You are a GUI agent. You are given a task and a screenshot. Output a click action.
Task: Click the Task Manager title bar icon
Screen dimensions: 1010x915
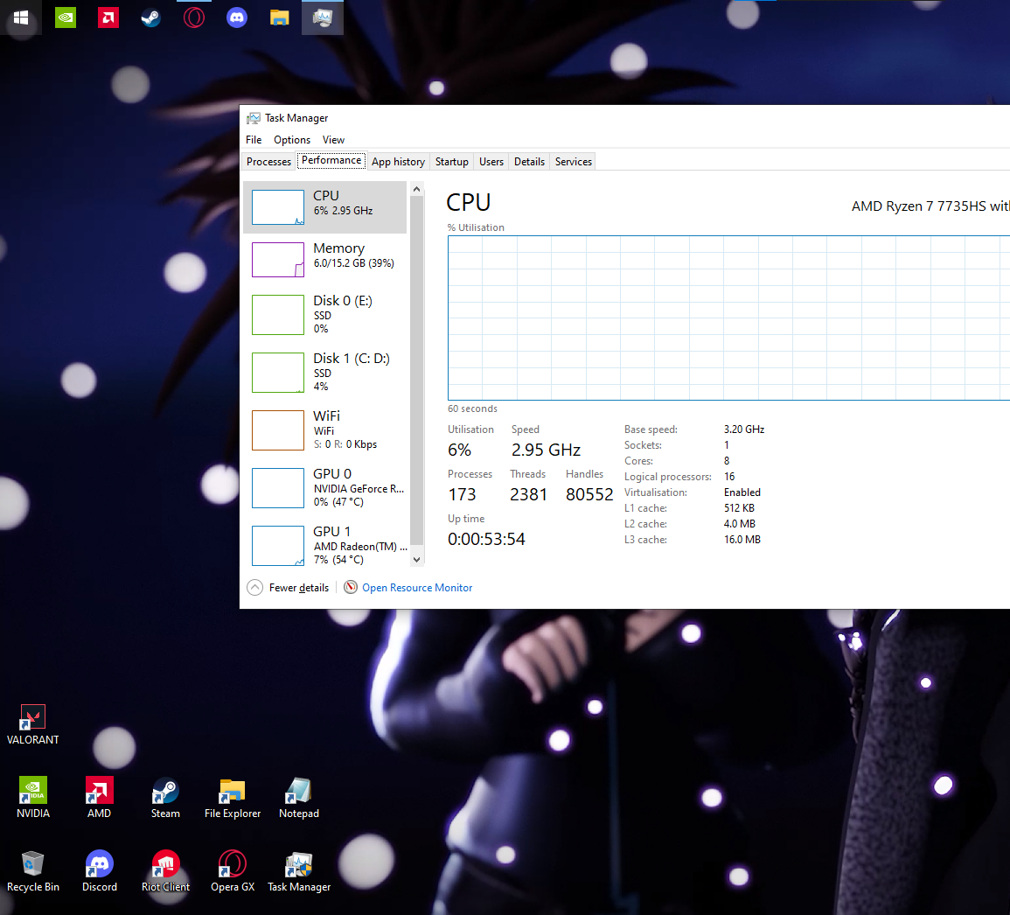click(x=254, y=118)
